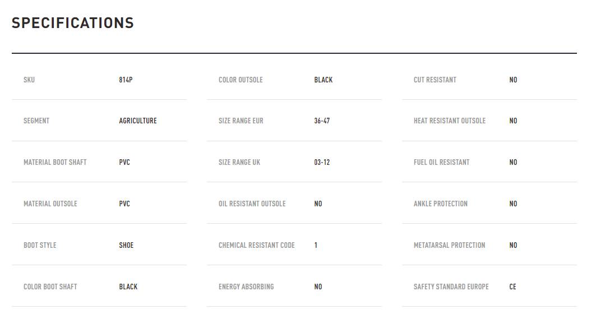
Task: Click the HEAT RESISTANT OUTSOLE label
Action: point(450,121)
